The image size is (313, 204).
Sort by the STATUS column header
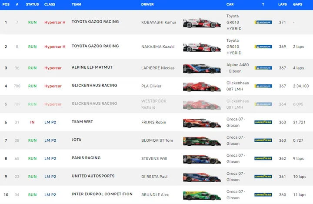point(32,4)
